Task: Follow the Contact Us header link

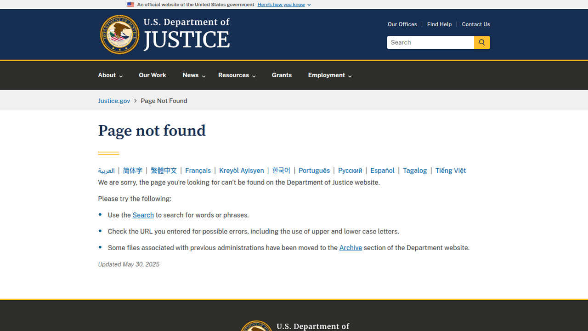Action: click(476, 24)
